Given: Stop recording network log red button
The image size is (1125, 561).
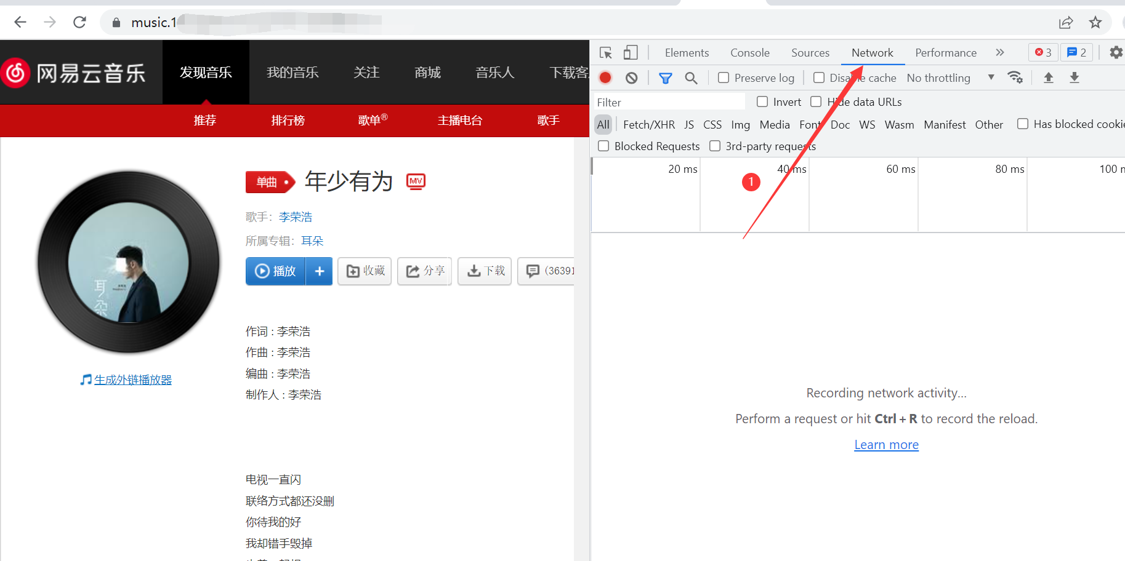Looking at the screenshot, I should point(605,78).
